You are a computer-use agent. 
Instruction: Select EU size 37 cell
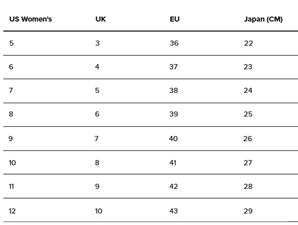[174, 67]
